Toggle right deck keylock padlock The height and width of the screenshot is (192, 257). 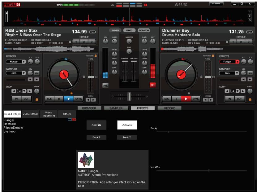click(213, 56)
